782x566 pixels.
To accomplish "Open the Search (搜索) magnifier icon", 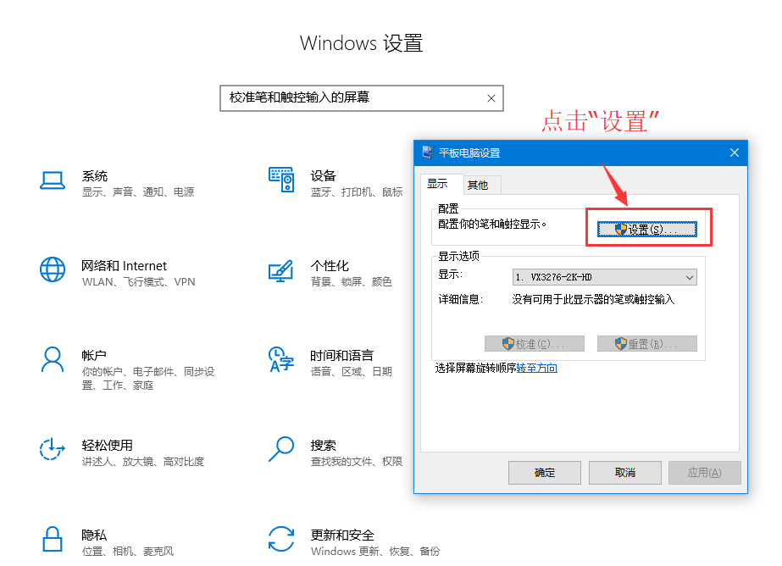I will click(x=280, y=449).
